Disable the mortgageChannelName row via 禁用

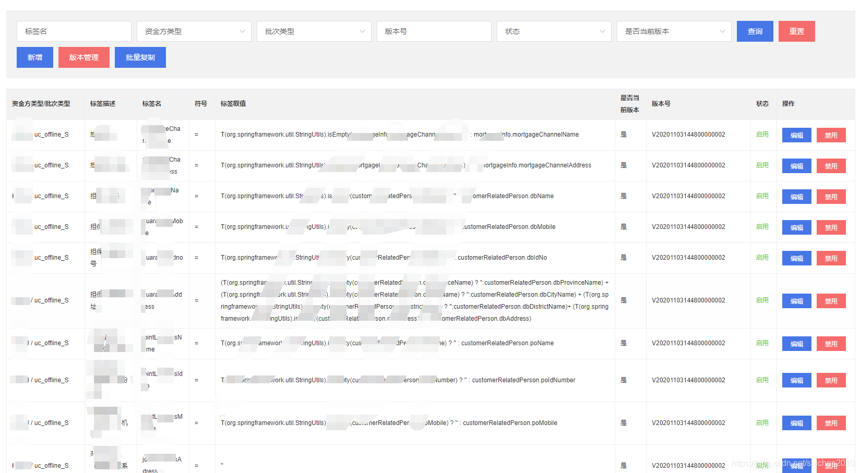coord(831,135)
